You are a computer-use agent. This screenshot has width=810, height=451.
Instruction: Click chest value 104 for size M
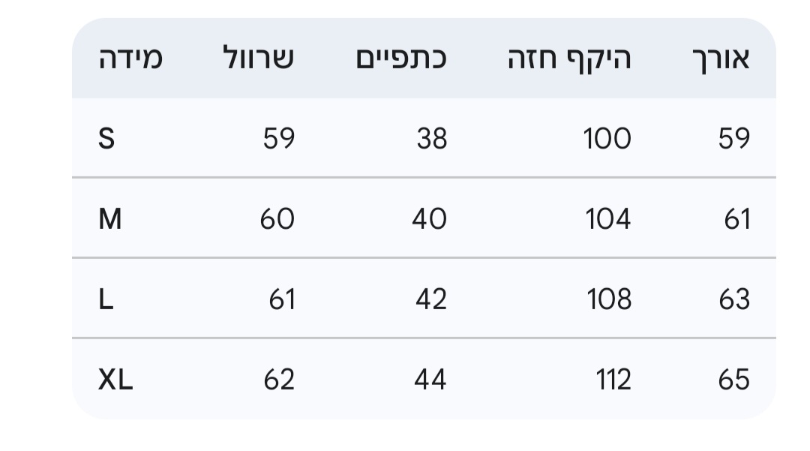click(607, 219)
